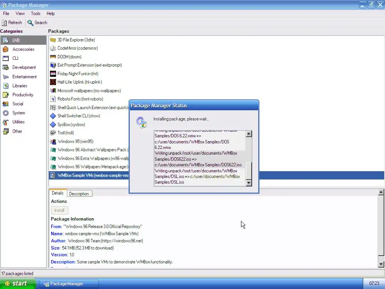This screenshot has width=385, height=289.
Task: Click the Exit Prompt Extension icon
Action: pos(53,65)
